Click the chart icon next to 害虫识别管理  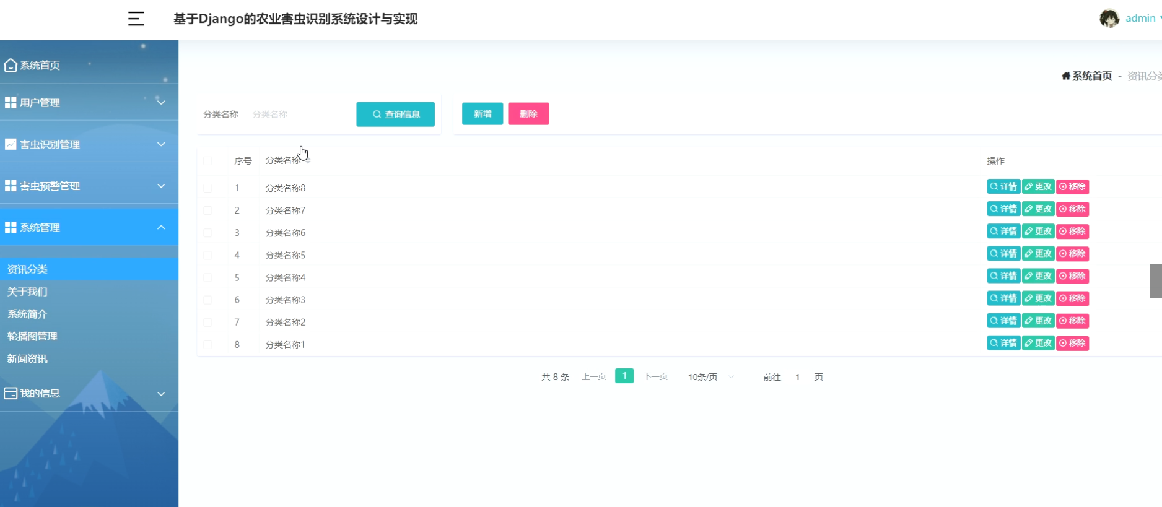click(x=11, y=144)
